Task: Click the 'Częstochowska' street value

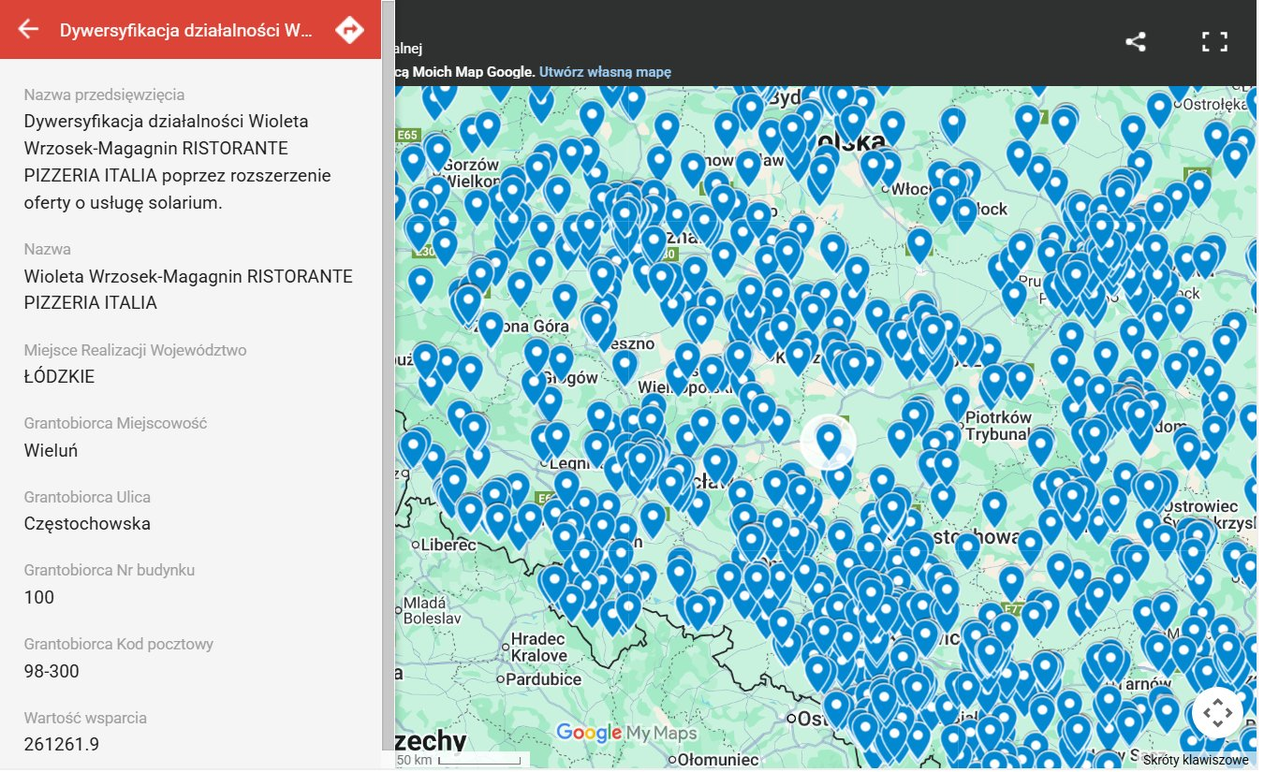Action: pyautogui.click(x=87, y=524)
